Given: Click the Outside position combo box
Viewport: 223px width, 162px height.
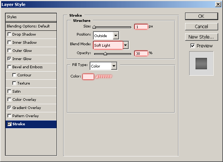Looking at the screenshot, I should tap(106, 36).
